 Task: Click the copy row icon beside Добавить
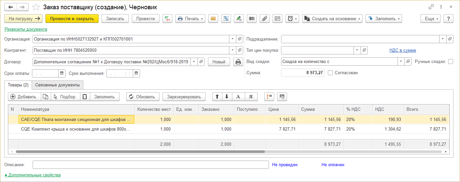(46, 97)
